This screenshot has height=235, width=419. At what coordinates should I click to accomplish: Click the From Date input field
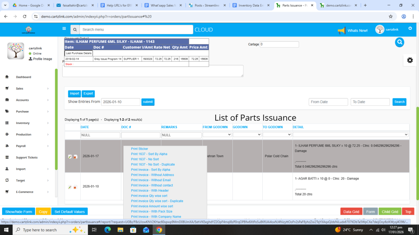[x=328, y=102]
